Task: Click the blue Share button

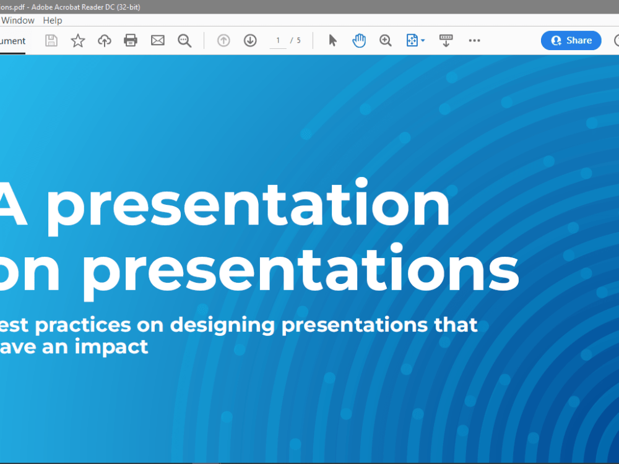Action: (x=571, y=40)
